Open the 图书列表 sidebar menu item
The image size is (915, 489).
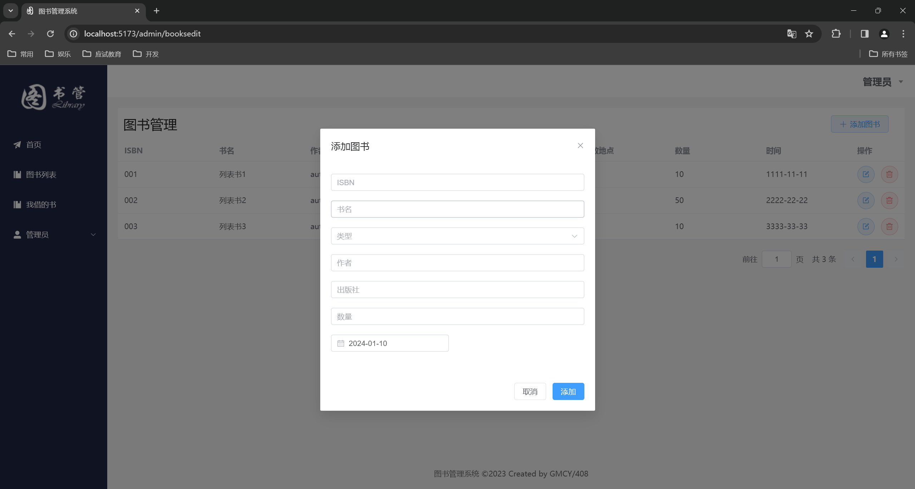[54, 174]
